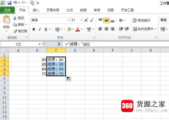Viewport: 169px width, 120px height.
Task: Toggle Italic formatting
Action: 40,29
